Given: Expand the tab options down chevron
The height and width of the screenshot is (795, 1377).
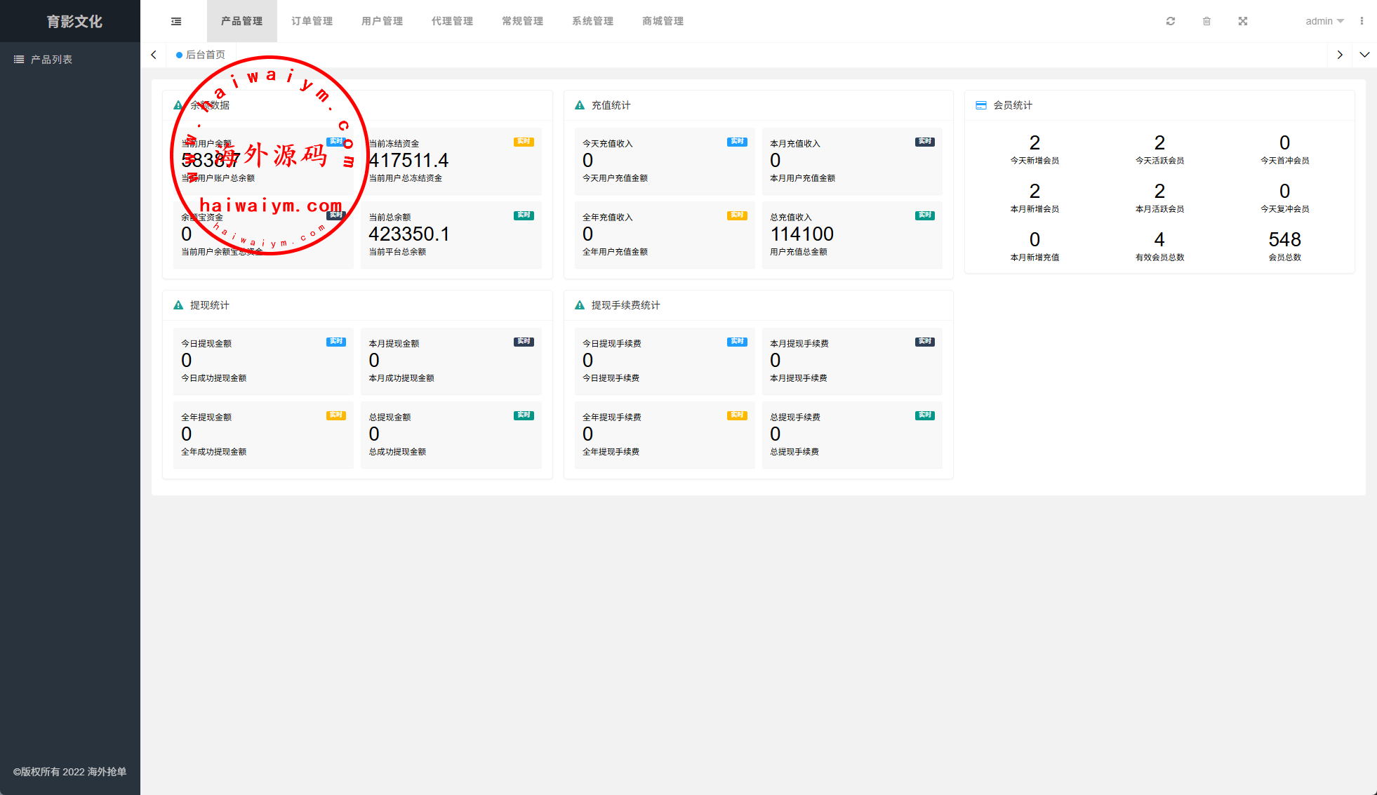Looking at the screenshot, I should [1364, 55].
